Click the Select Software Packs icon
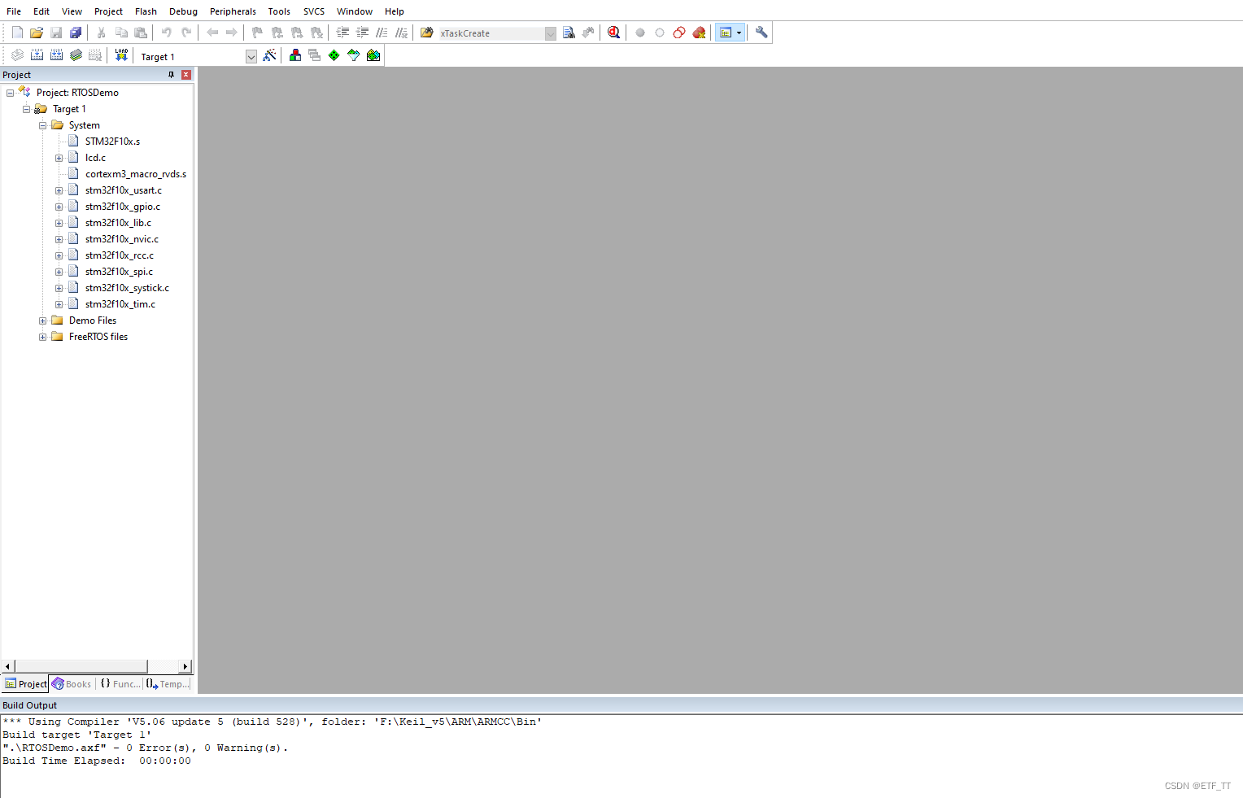This screenshot has width=1243, height=798. click(354, 55)
